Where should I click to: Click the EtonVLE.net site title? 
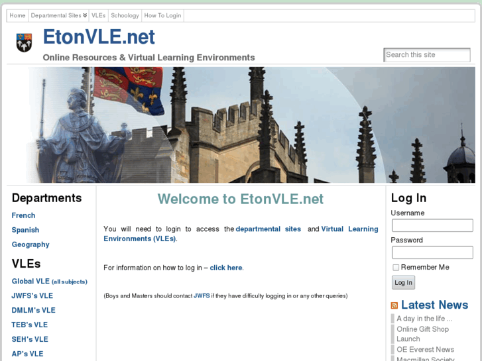(x=99, y=37)
